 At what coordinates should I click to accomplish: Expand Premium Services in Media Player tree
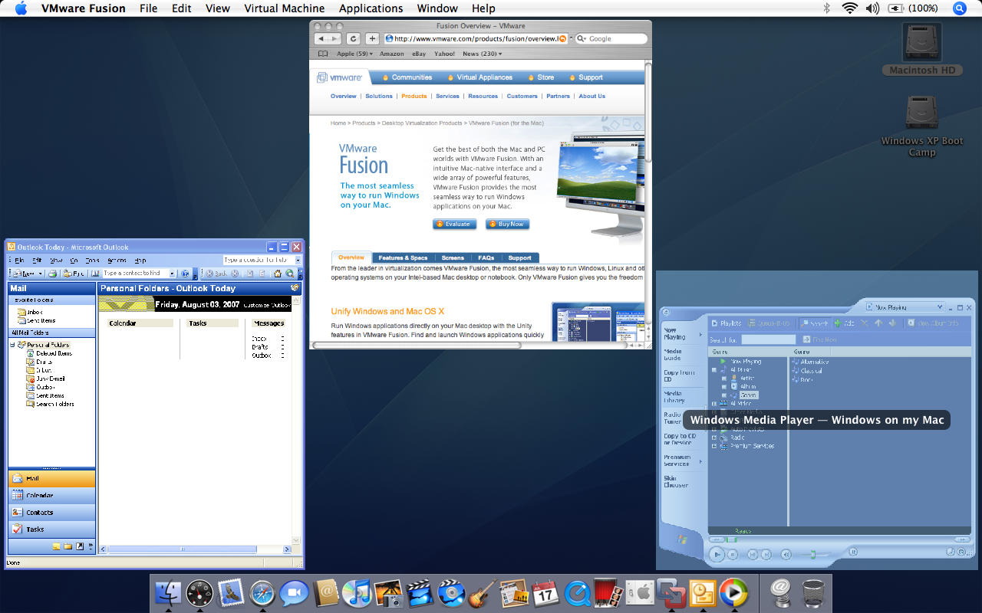pos(714,446)
